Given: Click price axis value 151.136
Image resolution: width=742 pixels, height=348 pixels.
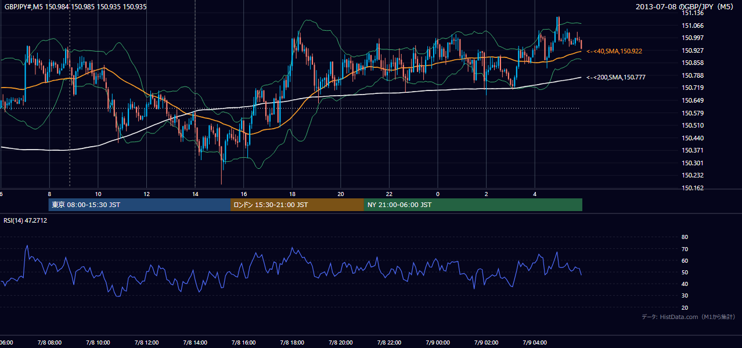Looking at the screenshot, I should click(693, 13).
